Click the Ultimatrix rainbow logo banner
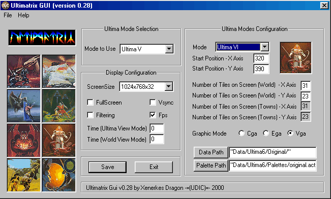This screenshot has width=331, height=199. click(42, 38)
